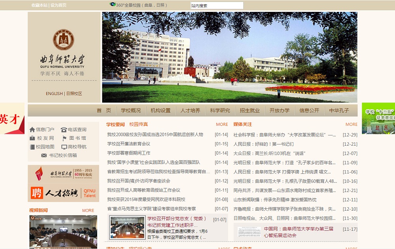Click the 站内搜索 search field
Viewport: 395px width, 249px height.
[x=217, y=6]
